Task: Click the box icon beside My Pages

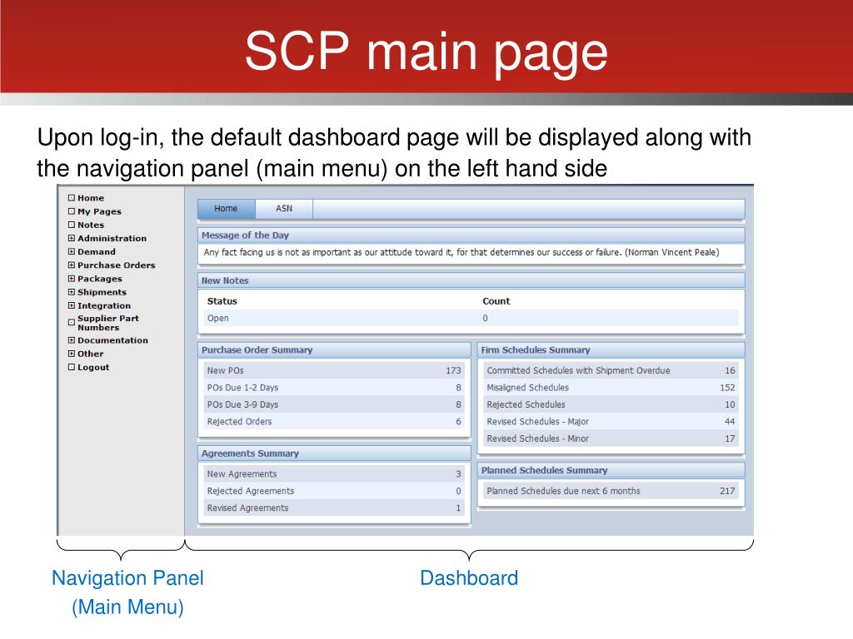Action: [72, 211]
